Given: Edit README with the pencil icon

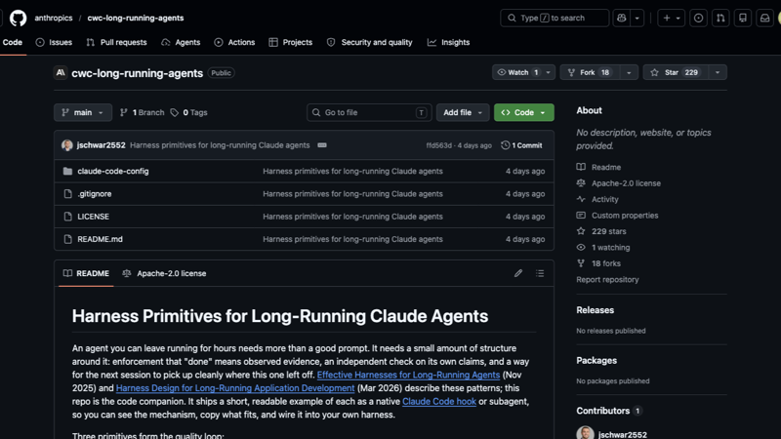Looking at the screenshot, I should pos(518,273).
